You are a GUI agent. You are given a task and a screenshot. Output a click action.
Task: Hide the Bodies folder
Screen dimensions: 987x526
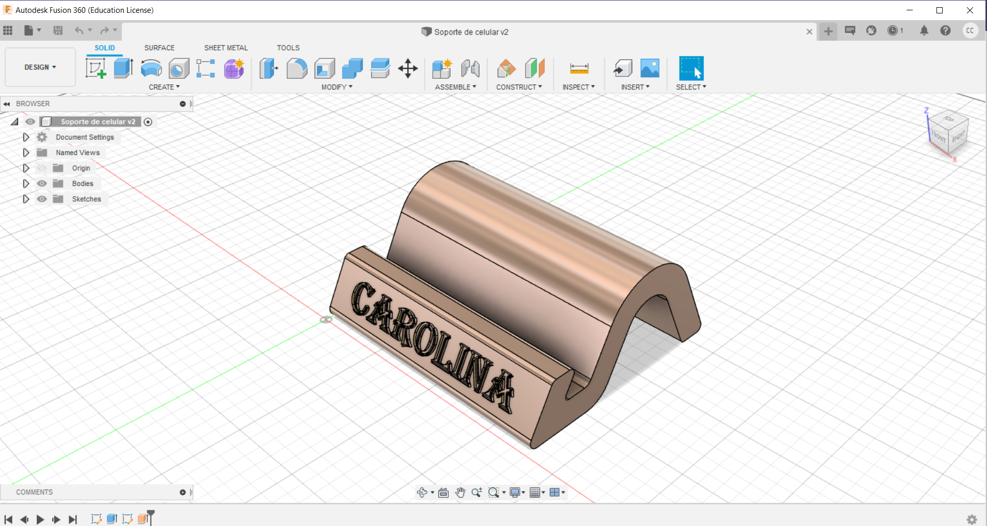[42, 183]
